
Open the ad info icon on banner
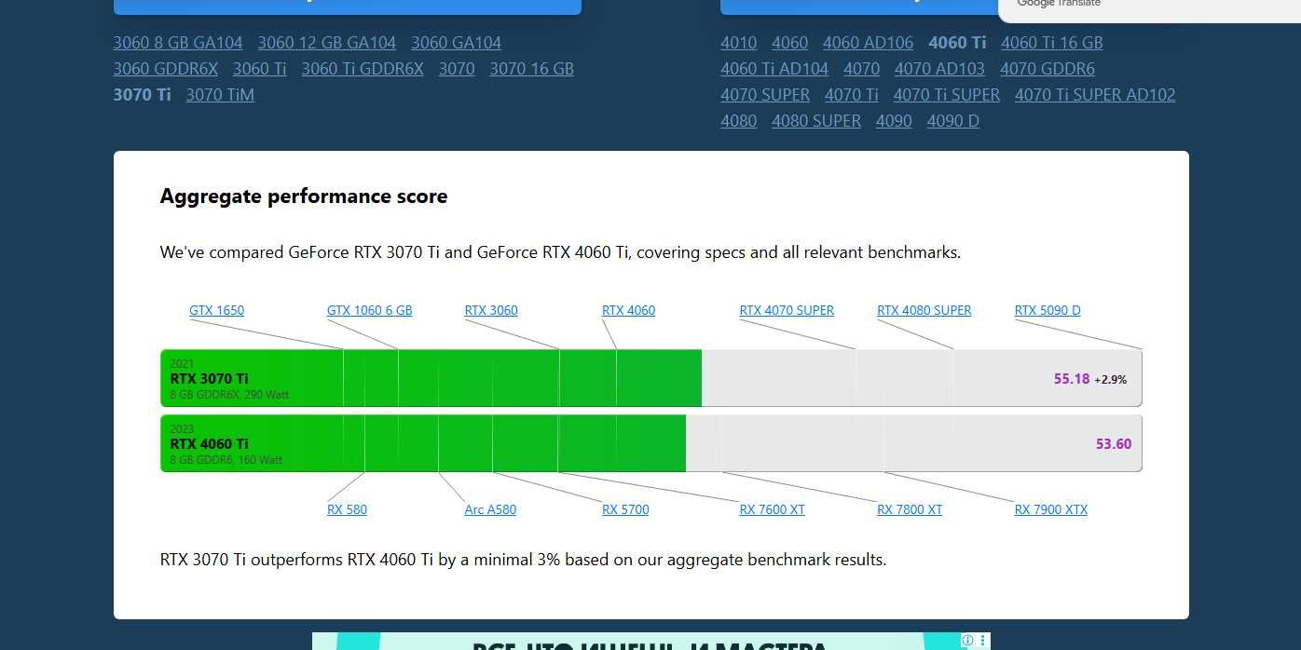(967, 641)
